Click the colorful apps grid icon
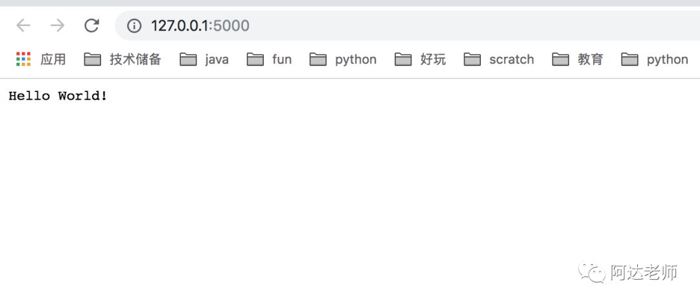Screen dimensions: 700x303 pos(23,59)
